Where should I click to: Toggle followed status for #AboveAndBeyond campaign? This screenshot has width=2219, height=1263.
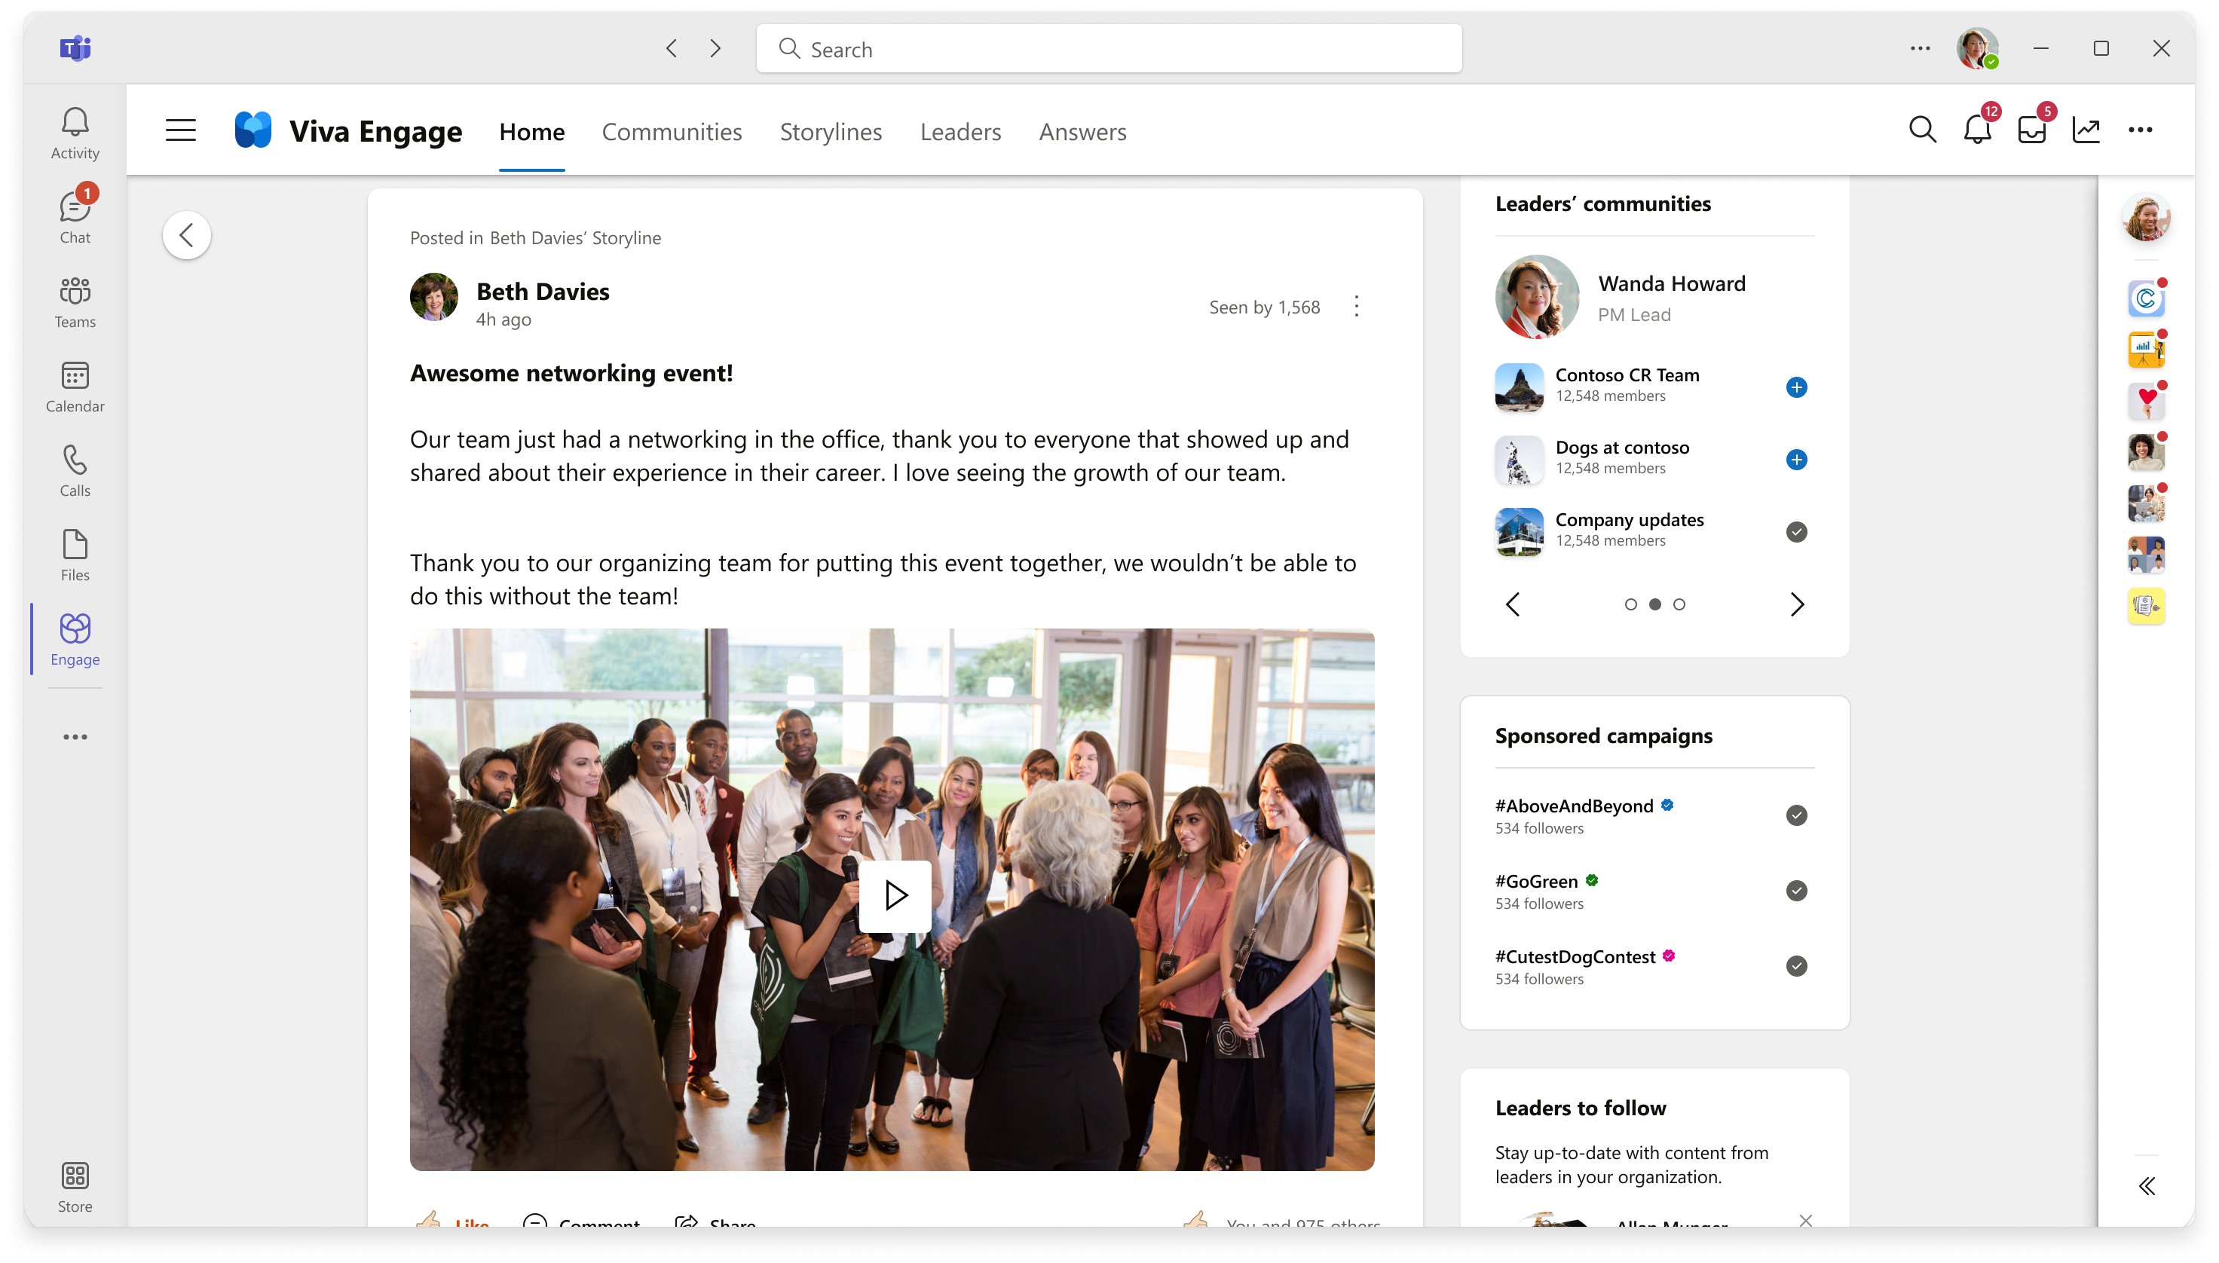tap(1795, 814)
